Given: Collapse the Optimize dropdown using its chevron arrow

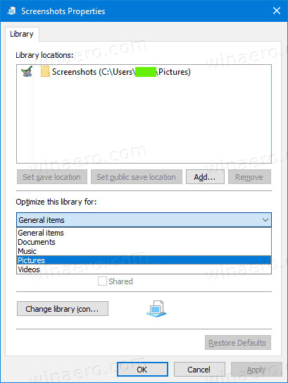Looking at the screenshot, I should [265, 220].
